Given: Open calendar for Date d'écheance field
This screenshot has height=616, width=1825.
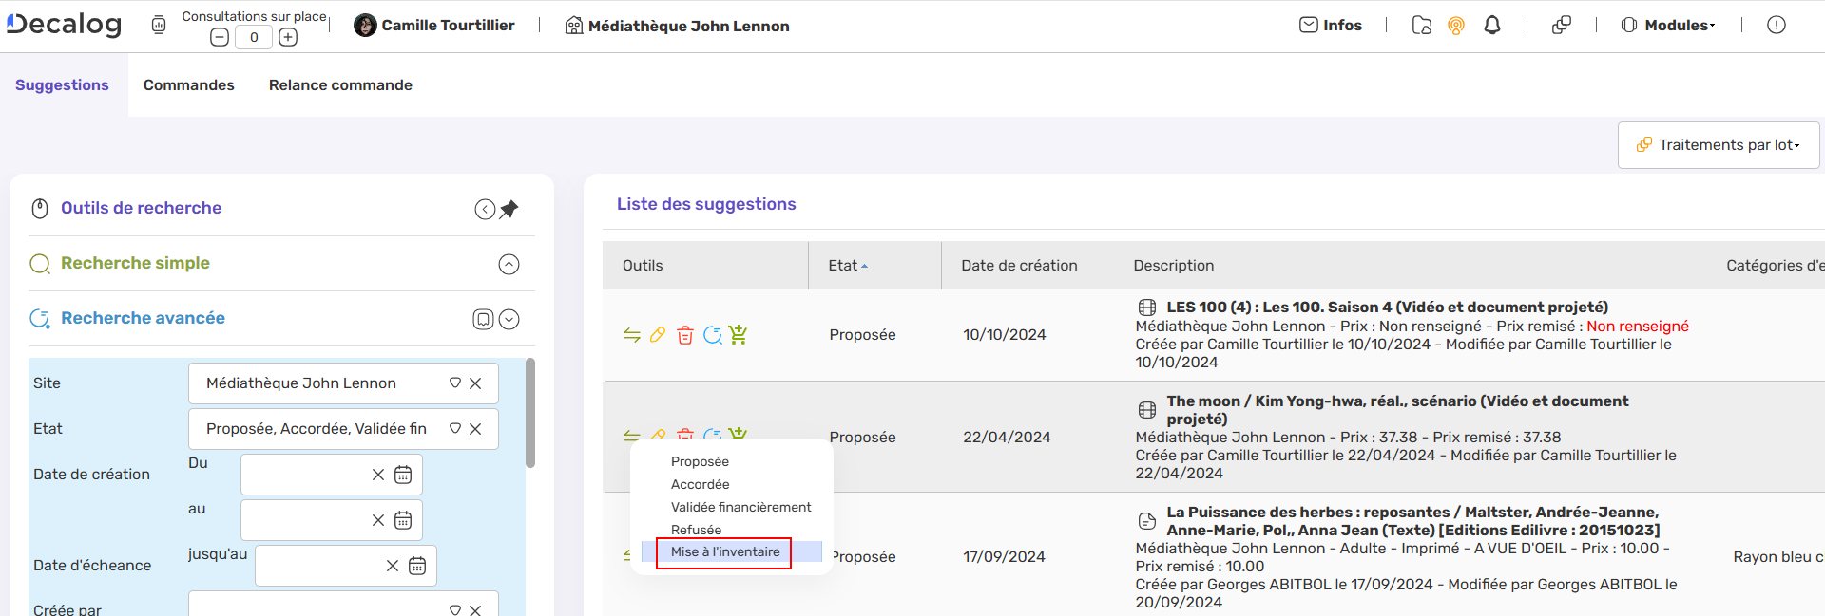Looking at the screenshot, I should coord(417,566).
